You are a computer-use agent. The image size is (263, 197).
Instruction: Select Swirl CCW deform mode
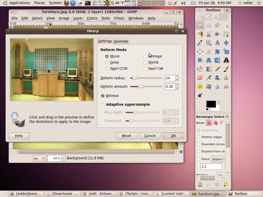[116, 69]
